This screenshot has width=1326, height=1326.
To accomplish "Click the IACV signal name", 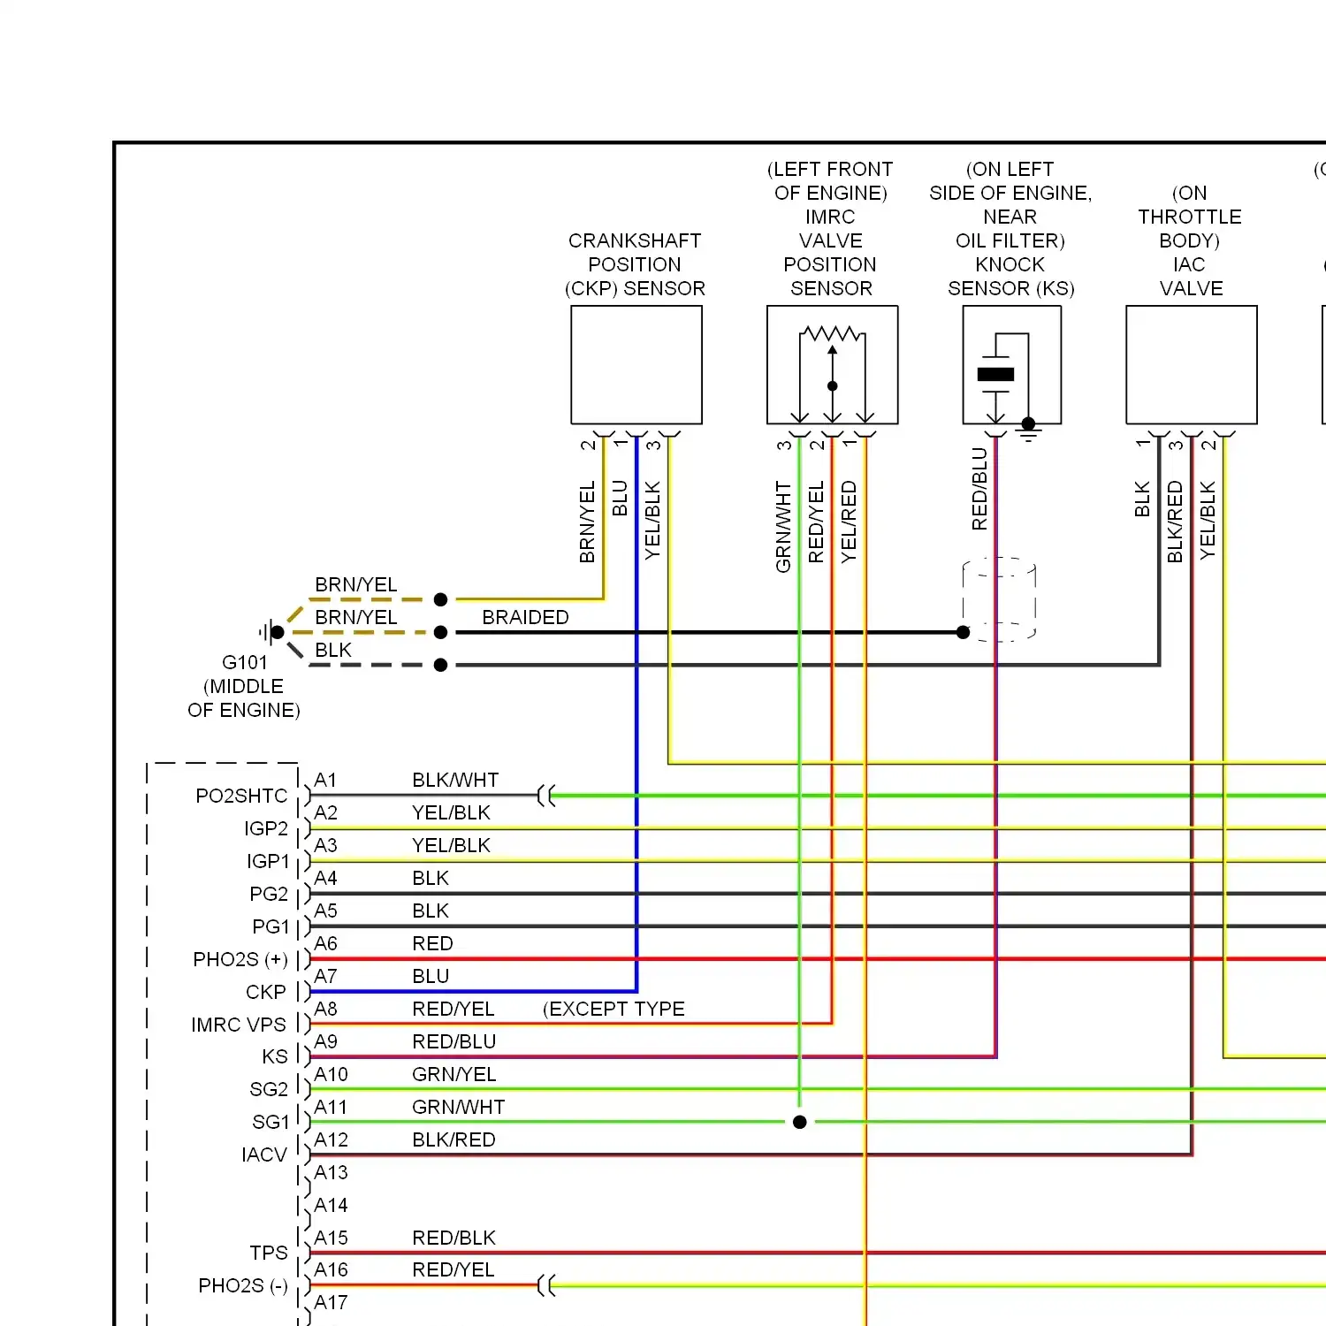I will 264,1155.
